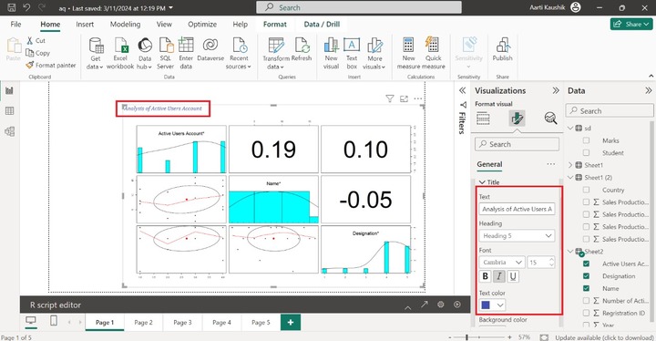The image size is (656, 341).
Task: Click the Undo arrow in title bar
Action: (26, 7)
